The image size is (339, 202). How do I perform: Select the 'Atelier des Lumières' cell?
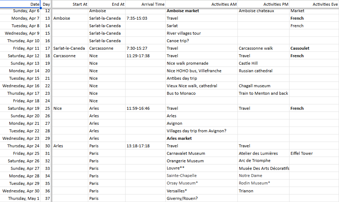264,153
